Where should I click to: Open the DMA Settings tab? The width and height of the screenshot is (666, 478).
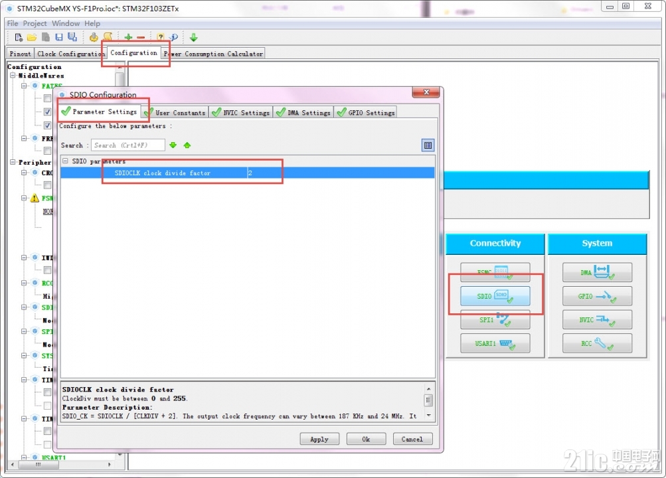point(303,112)
